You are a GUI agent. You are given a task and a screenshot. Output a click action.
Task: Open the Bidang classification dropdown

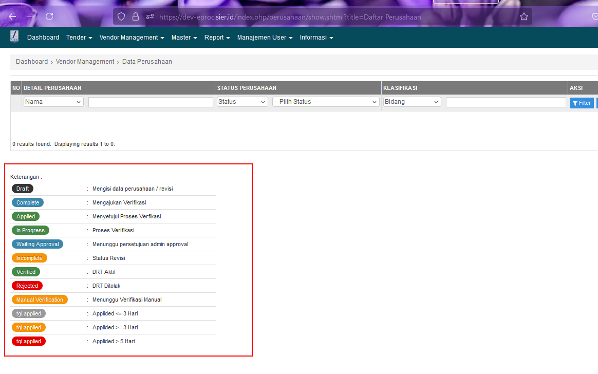tap(412, 102)
